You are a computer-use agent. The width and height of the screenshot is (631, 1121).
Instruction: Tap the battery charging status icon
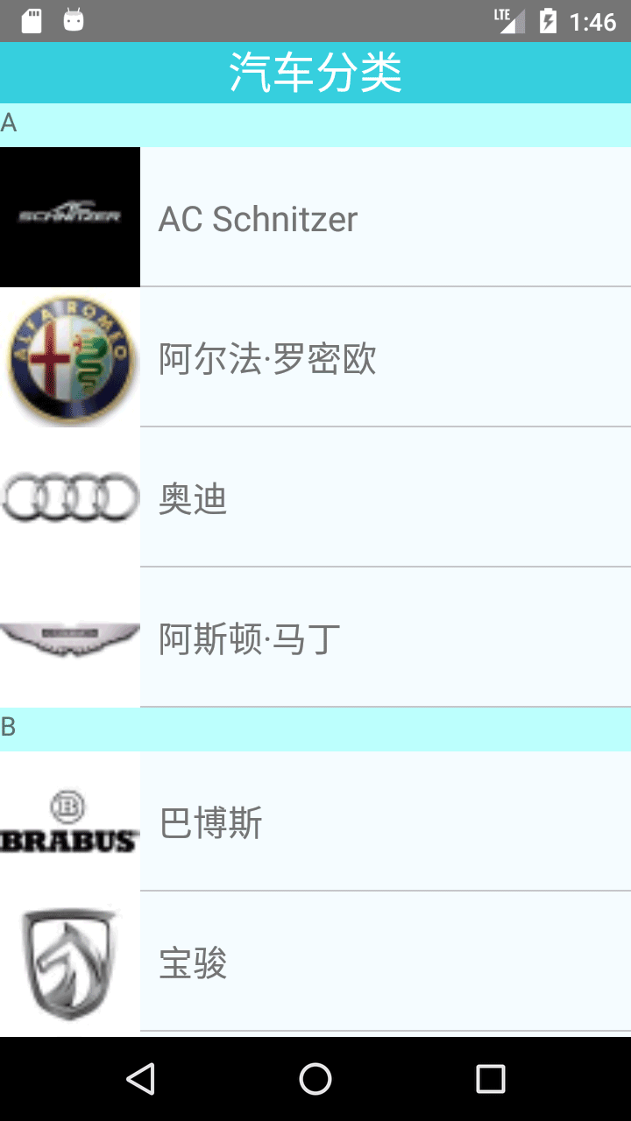tap(548, 21)
